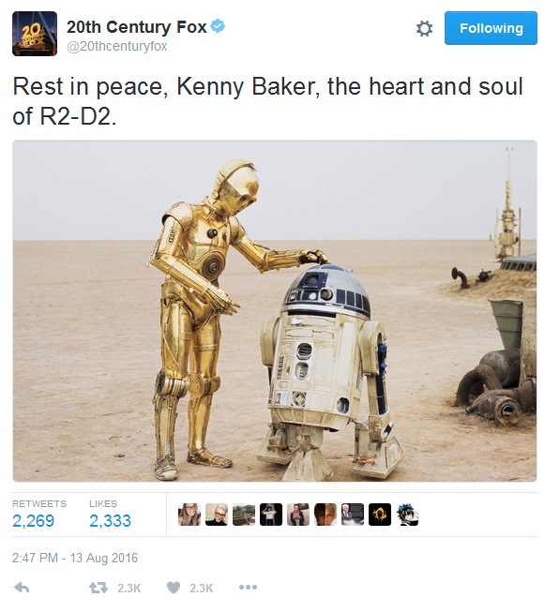Open the gear settings dropdown

424,28
